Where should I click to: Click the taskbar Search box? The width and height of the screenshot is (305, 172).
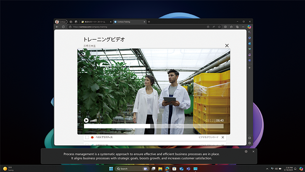[x=132, y=169]
